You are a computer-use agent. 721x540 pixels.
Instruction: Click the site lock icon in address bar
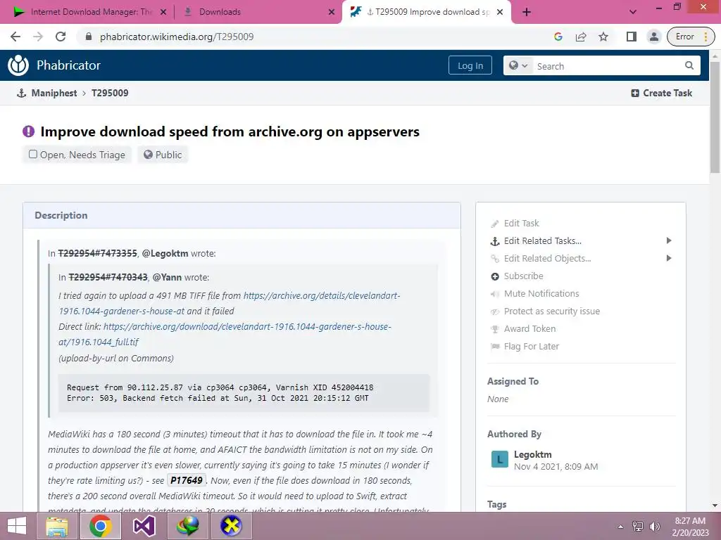coord(89,37)
